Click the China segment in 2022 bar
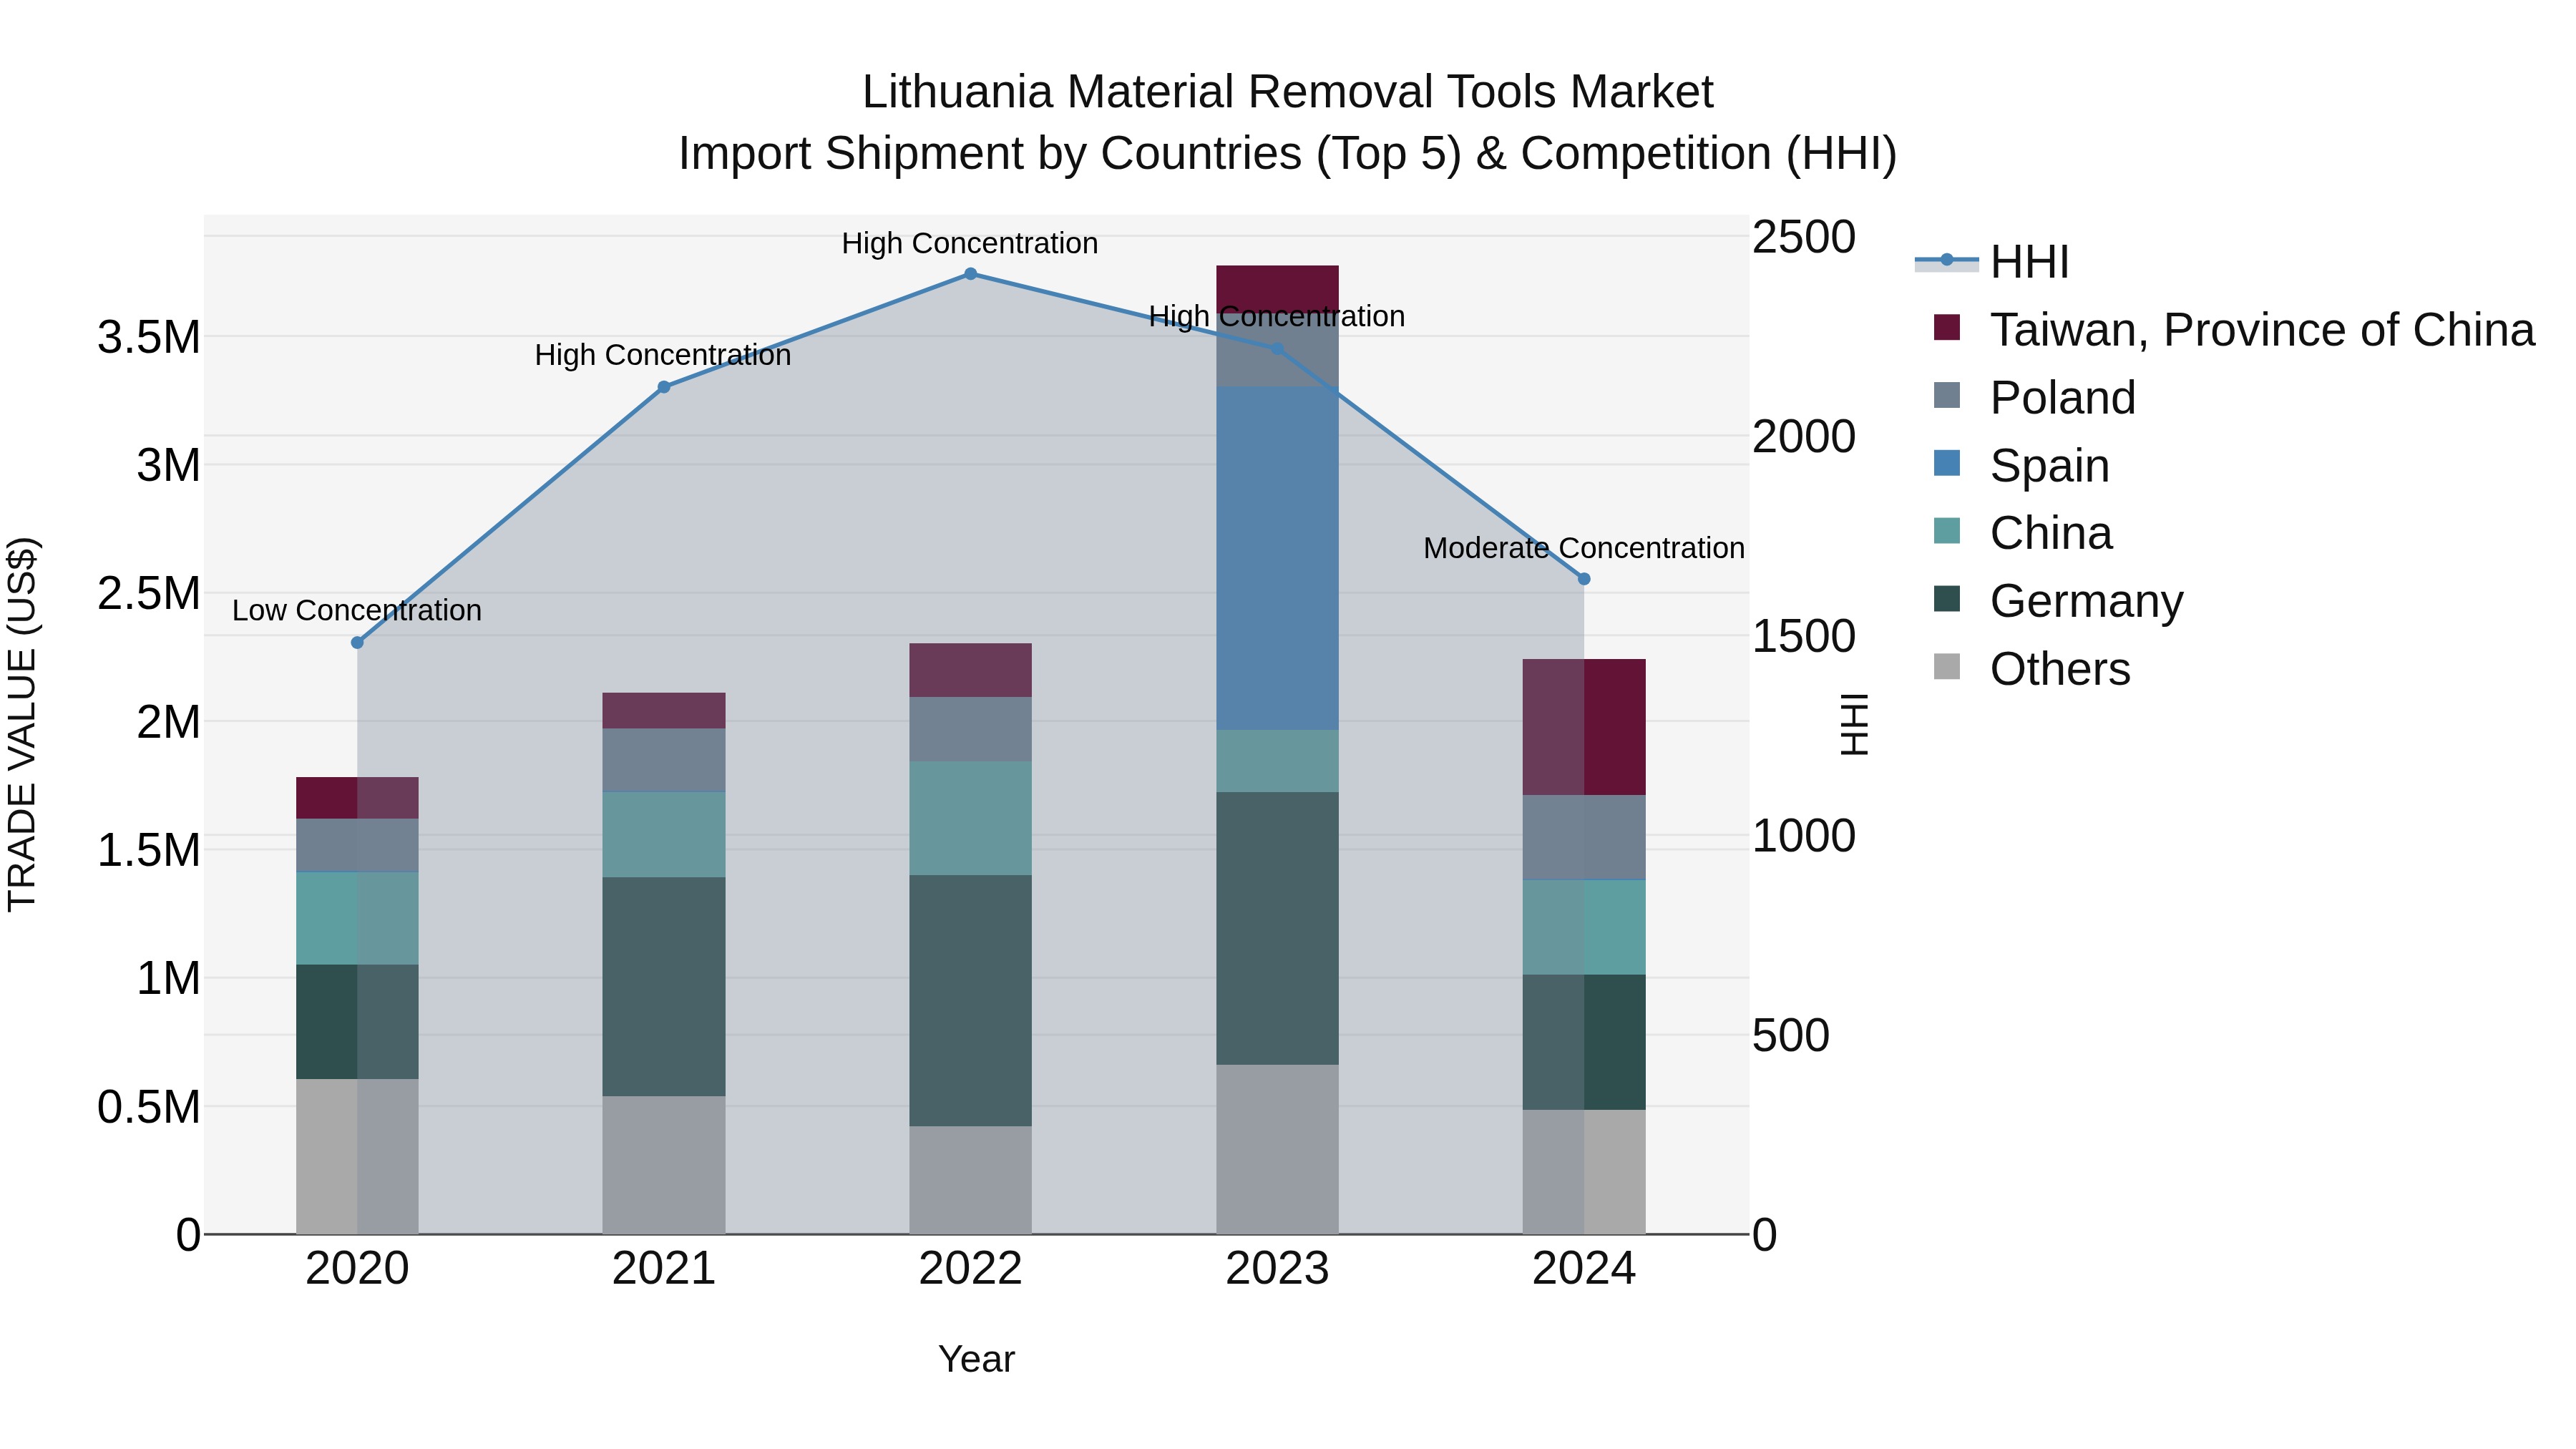Image resolution: width=2576 pixels, height=1449 pixels. (970, 819)
